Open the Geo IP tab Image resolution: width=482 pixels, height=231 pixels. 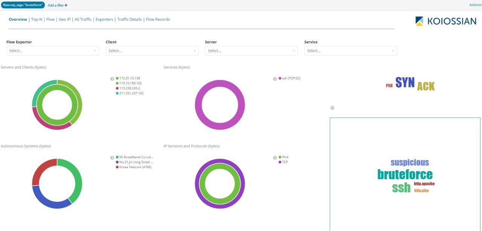(64, 20)
